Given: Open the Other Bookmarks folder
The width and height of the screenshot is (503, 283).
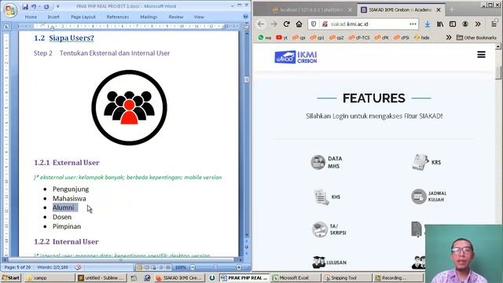Looking at the screenshot, I should point(476,38).
